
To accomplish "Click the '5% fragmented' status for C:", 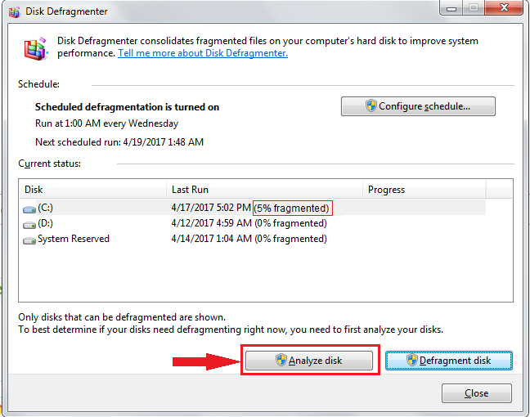I will [293, 208].
